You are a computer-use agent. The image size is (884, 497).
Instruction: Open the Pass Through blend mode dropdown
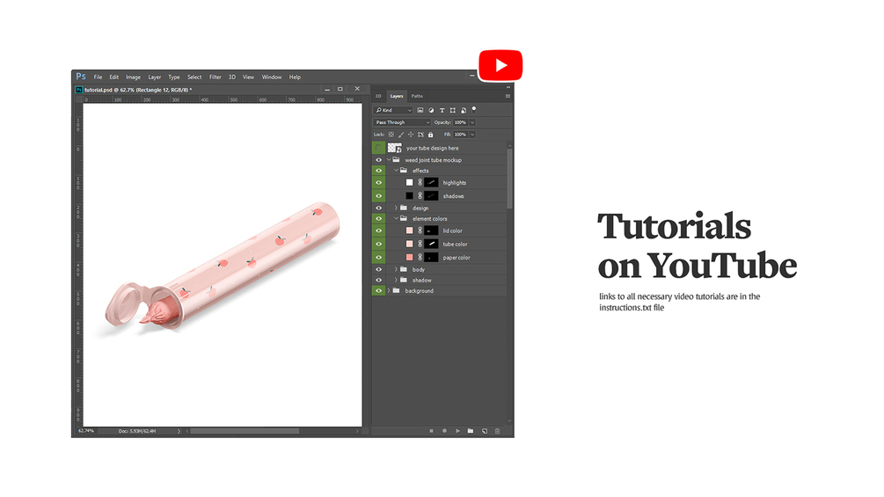coord(402,122)
